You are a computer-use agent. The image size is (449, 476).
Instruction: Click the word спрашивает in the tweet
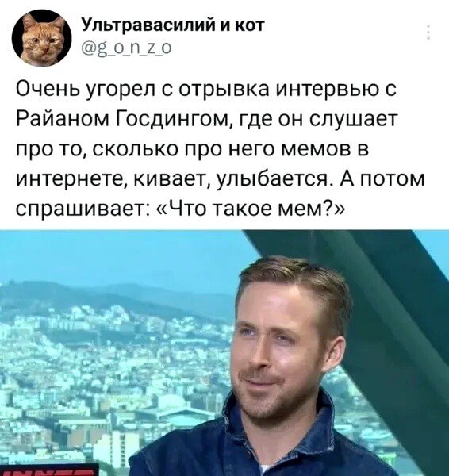click(x=82, y=209)
